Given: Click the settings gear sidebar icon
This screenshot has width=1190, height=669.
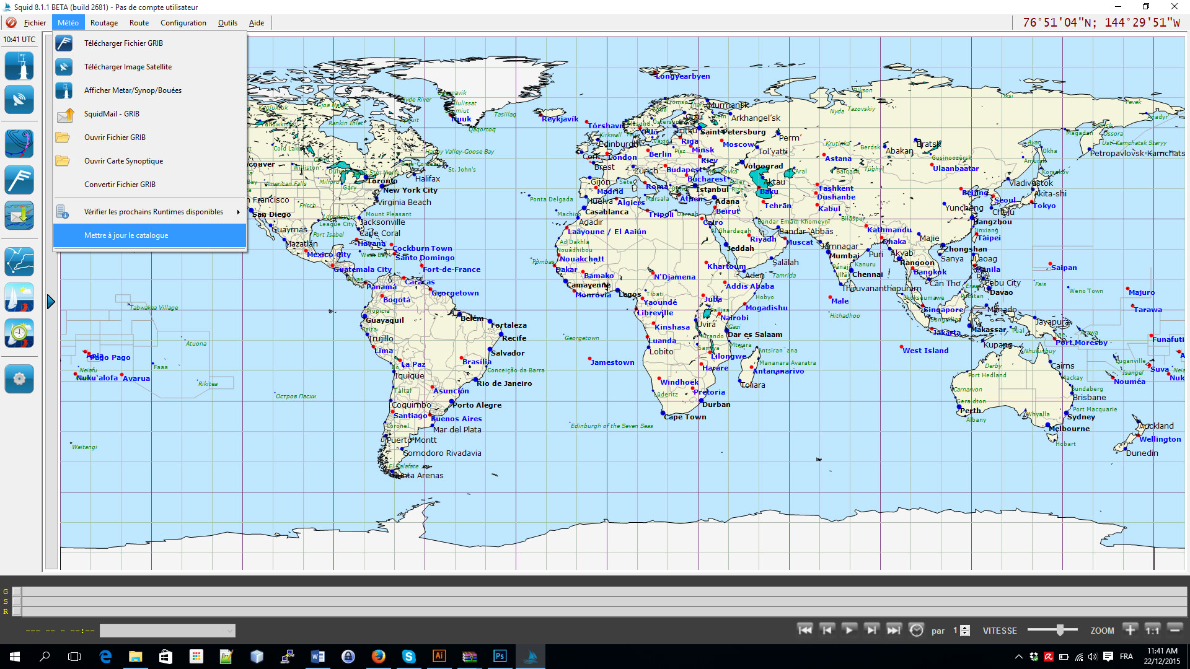Looking at the screenshot, I should [19, 378].
